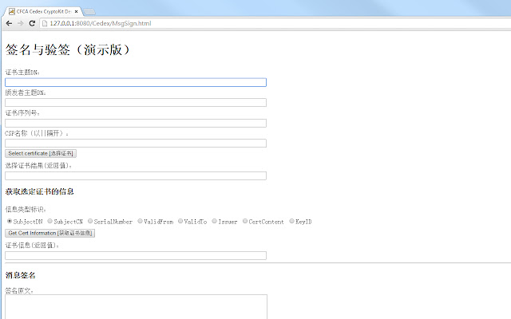Open a new tab with the new tab button
The width and height of the screenshot is (511, 319).
tap(89, 12)
